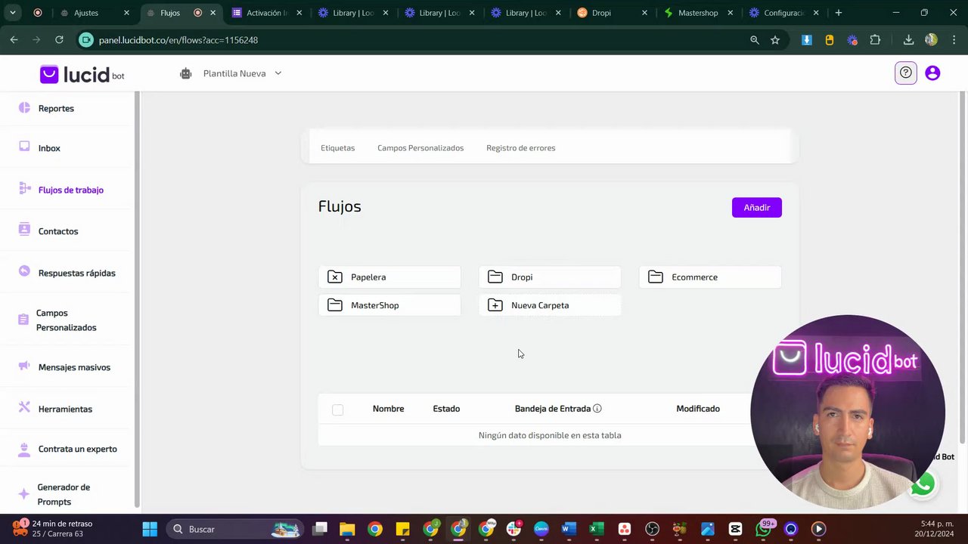Close the Dropi browser tab
The image size is (968, 544).
[644, 13]
